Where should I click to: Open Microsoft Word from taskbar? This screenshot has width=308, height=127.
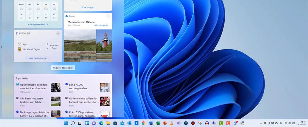click(151, 123)
